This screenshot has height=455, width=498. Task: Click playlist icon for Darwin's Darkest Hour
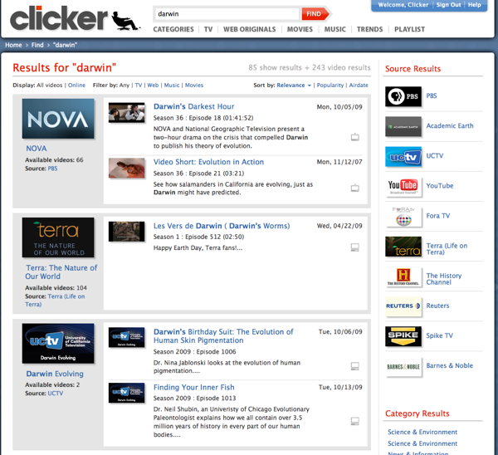click(x=355, y=137)
